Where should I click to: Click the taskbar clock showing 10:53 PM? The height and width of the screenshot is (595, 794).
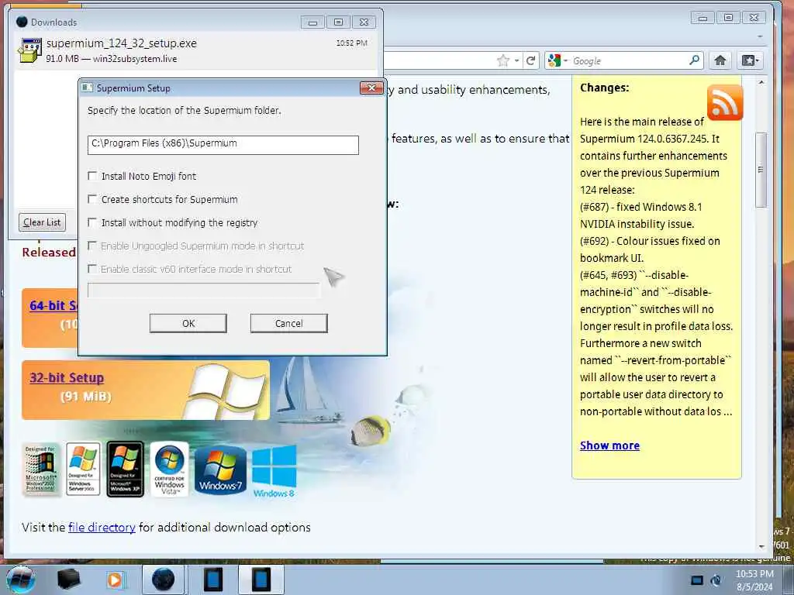tap(754, 574)
